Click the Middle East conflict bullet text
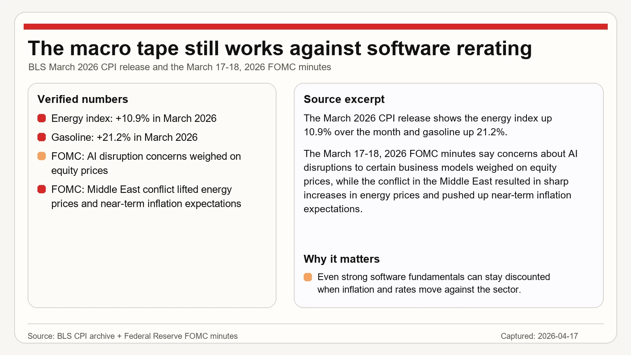631x355 pixels. click(x=146, y=196)
